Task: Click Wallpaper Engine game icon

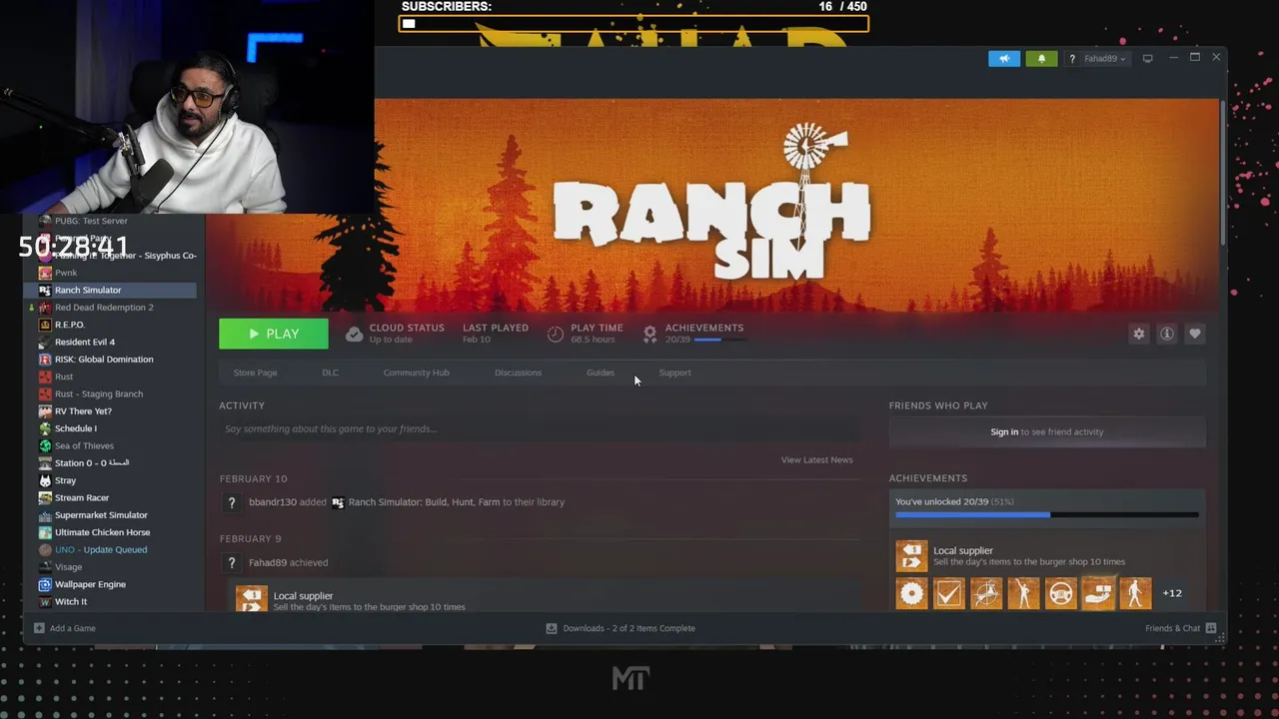Action: click(x=45, y=584)
